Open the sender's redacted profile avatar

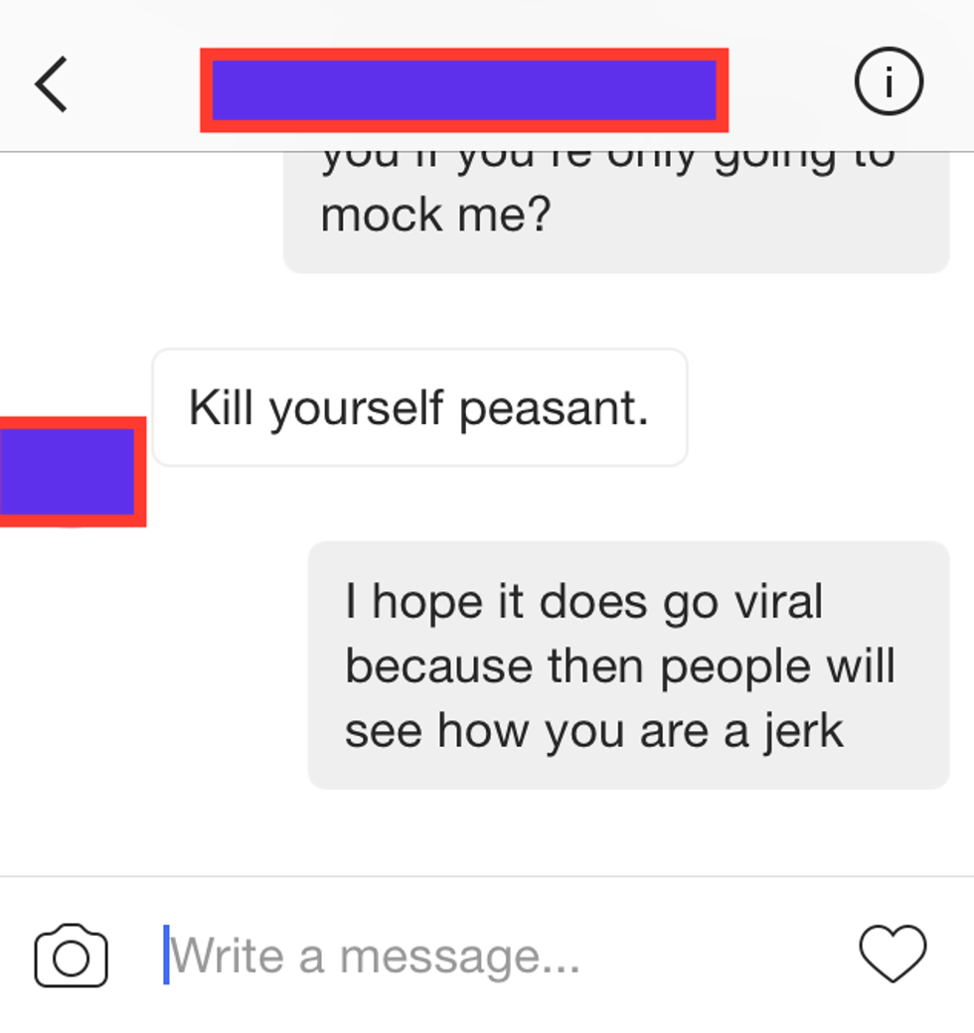(73, 472)
